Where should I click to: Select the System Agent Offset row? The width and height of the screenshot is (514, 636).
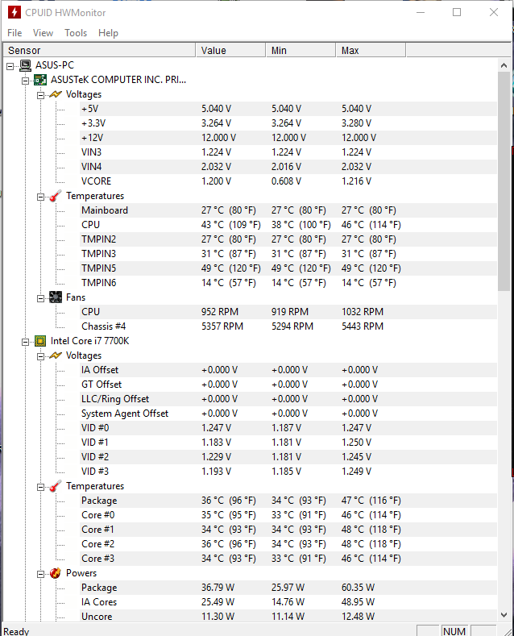(x=288, y=414)
